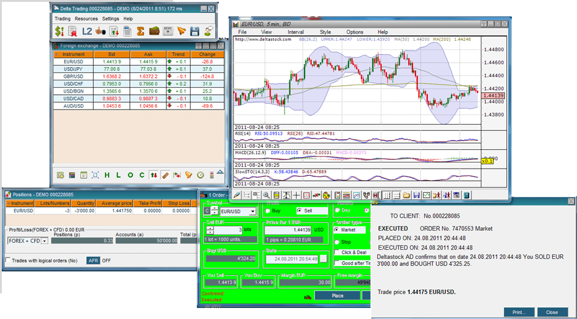Click the L2 level-two quotes icon
The width and height of the screenshot is (577, 319).
point(87,31)
